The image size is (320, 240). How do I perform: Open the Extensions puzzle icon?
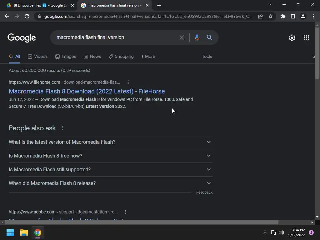point(283,16)
